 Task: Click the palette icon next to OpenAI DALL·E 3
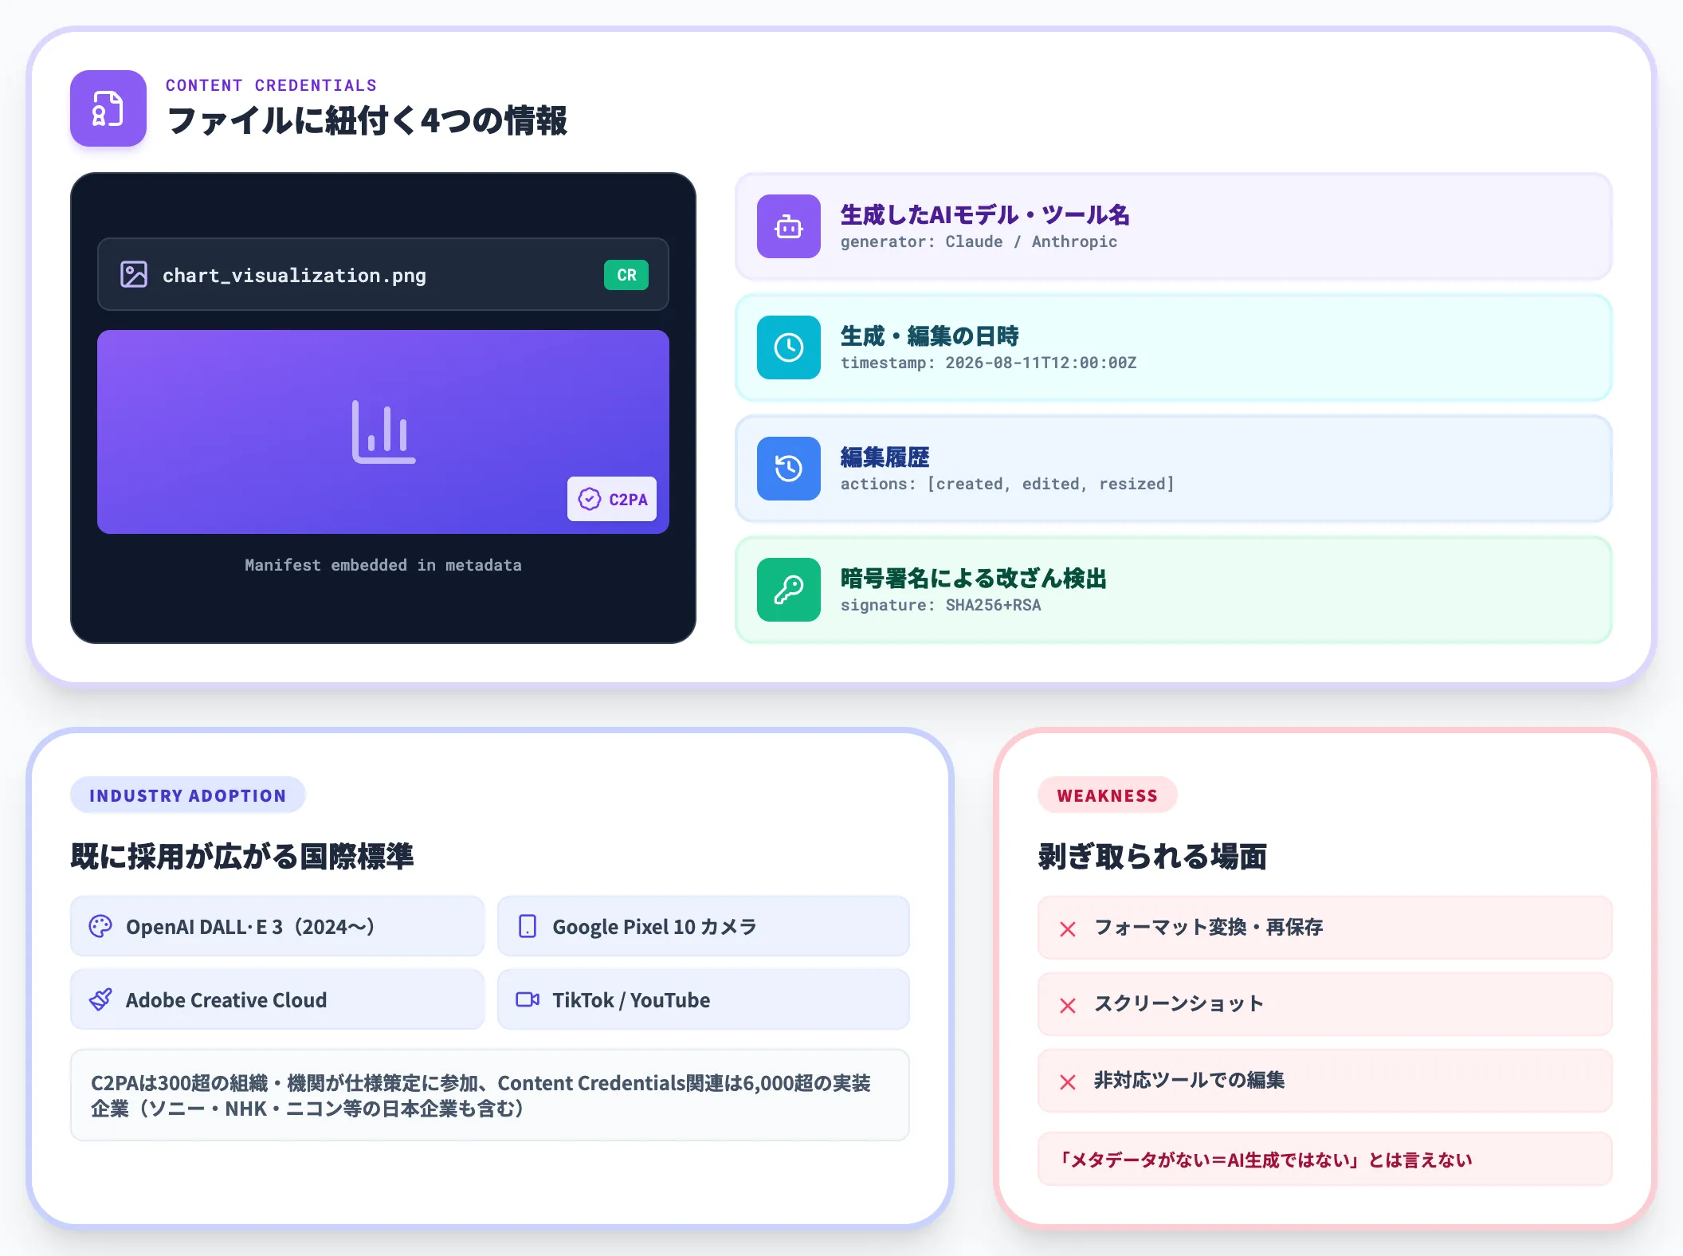click(100, 926)
